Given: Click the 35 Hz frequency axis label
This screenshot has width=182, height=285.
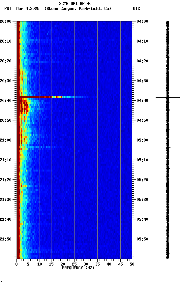Looking at the screenshot, I should coord(97,265).
